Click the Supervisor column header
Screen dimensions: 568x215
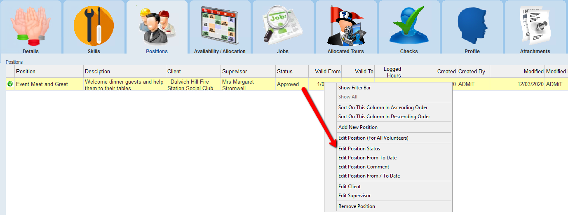coord(235,71)
